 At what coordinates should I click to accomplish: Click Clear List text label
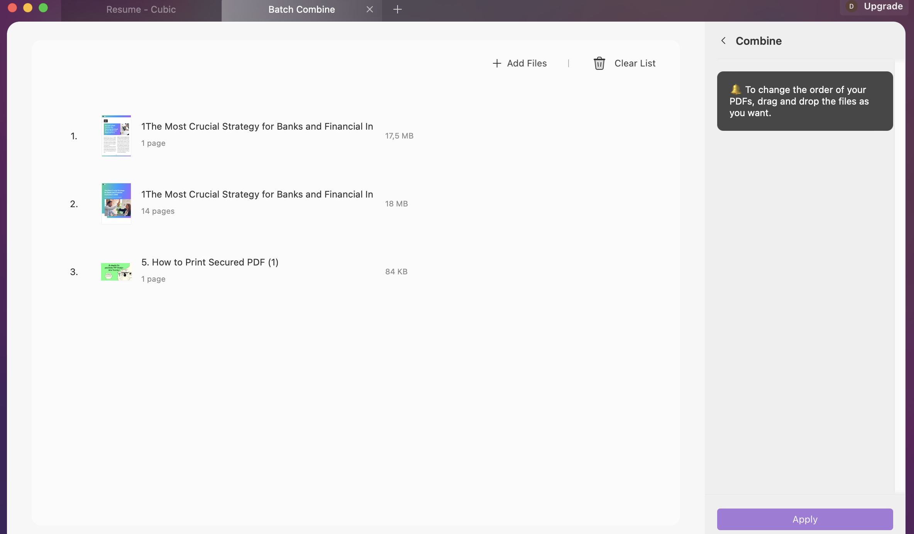click(635, 63)
